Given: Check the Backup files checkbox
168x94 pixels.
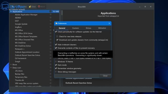Looking at the screenshot, I should tap(51, 74).
